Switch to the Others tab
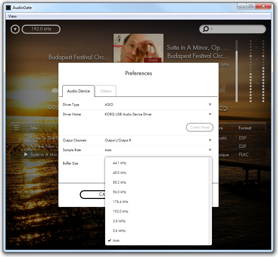 (x=106, y=91)
